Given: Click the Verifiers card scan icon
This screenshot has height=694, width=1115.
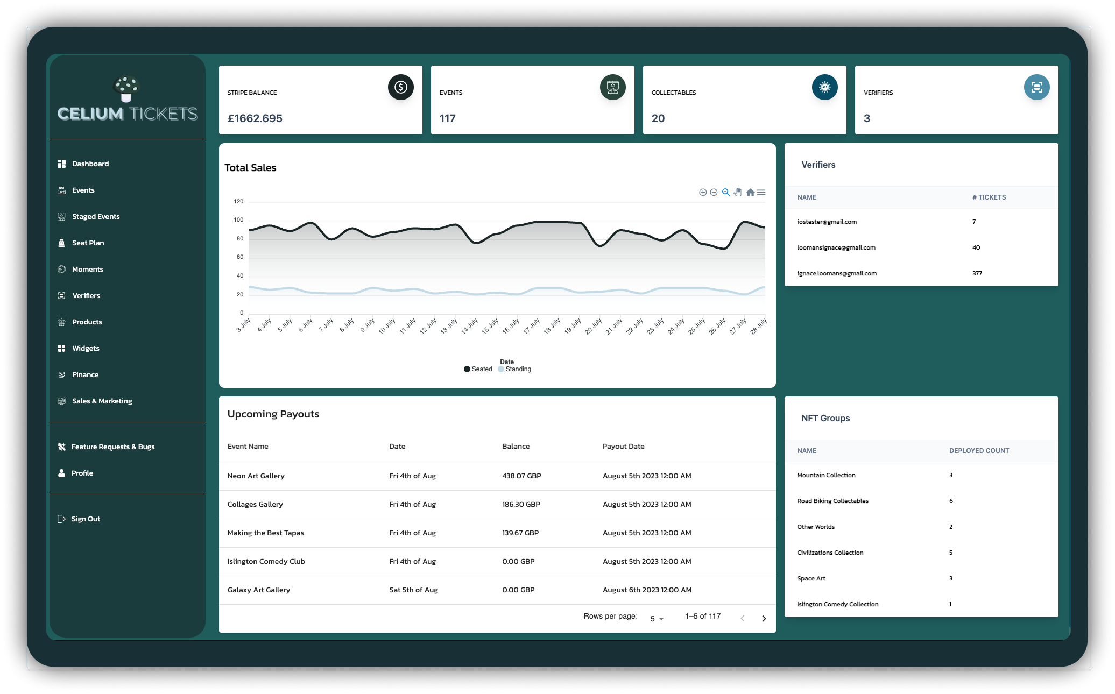Looking at the screenshot, I should pos(1036,87).
